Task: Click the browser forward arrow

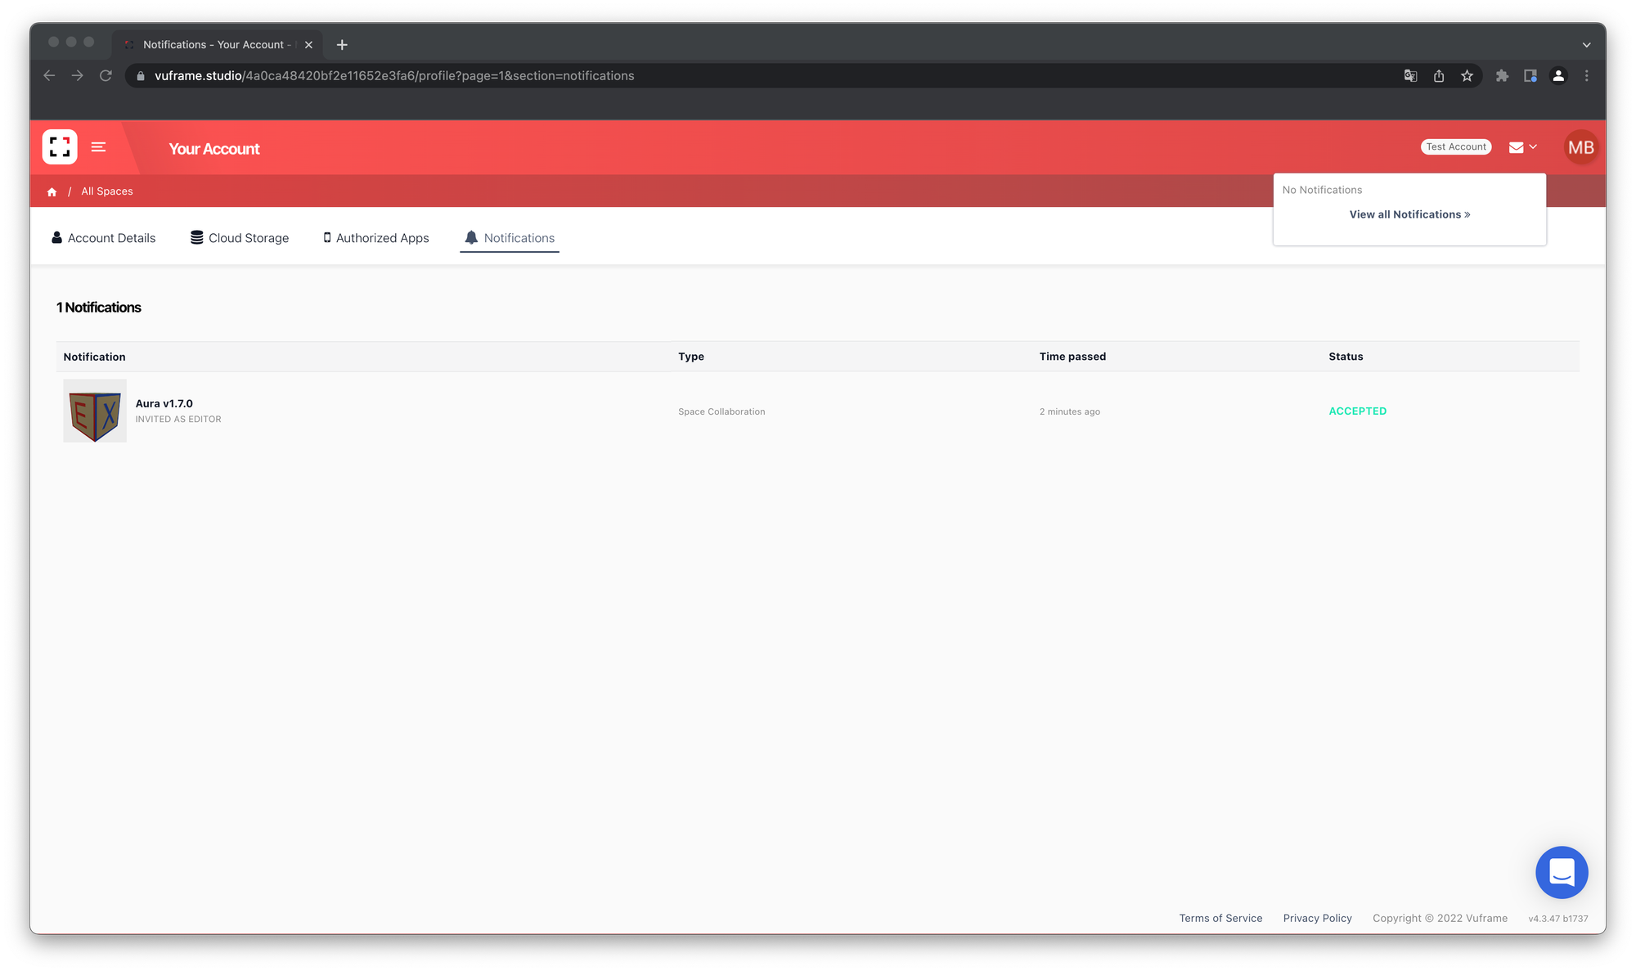Action: [x=78, y=75]
